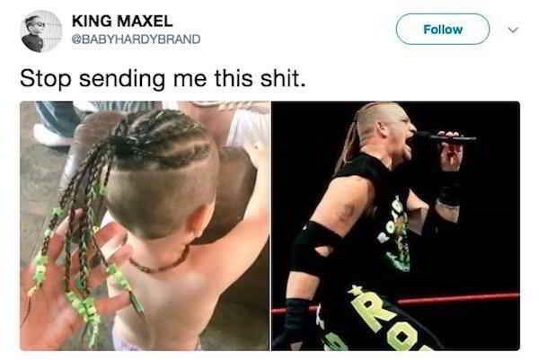539x360 pixels.
Task: Click the Follow button
Action: (x=443, y=30)
